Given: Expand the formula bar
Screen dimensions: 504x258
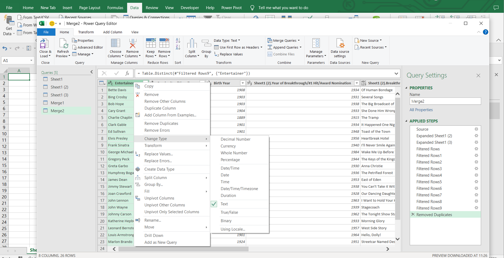Looking at the screenshot, I should (x=396, y=74).
